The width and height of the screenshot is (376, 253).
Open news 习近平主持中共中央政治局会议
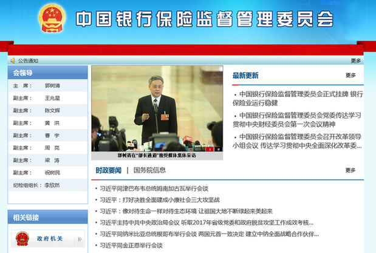pyautogui.click(x=207, y=223)
